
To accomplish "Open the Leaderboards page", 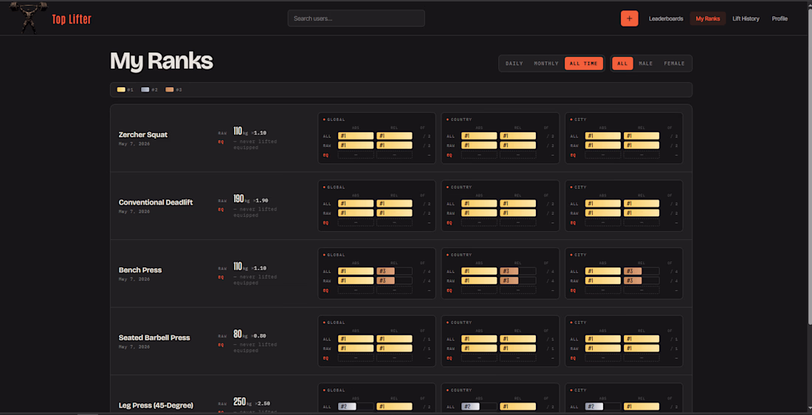I will click(666, 18).
